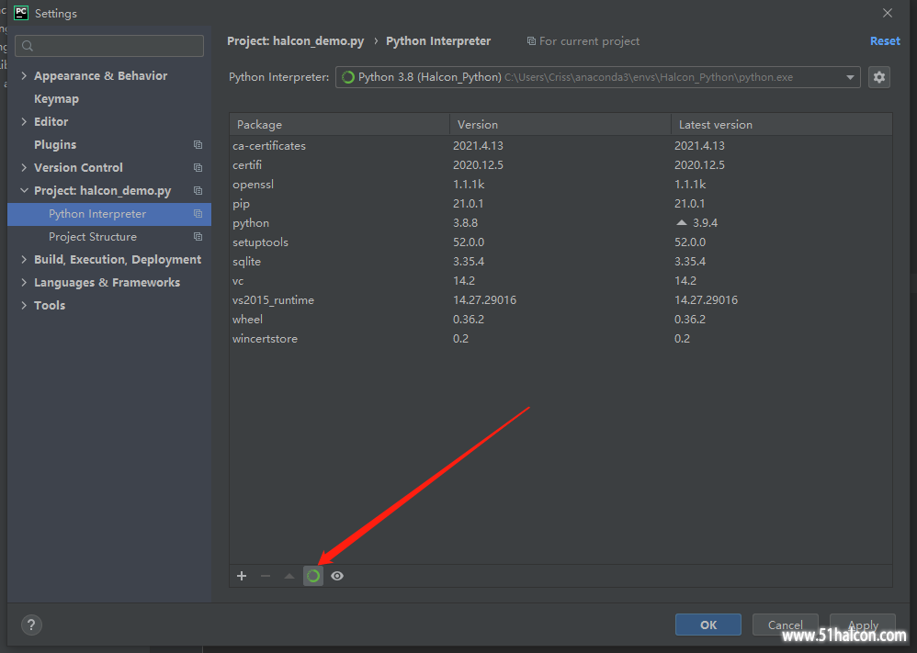Close the Settings dialog with X
917x653 pixels.
tap(888, 13)
